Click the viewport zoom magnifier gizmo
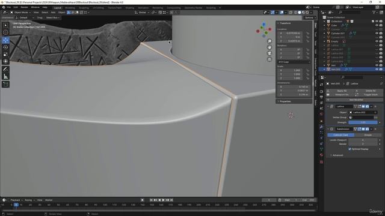 269,41
